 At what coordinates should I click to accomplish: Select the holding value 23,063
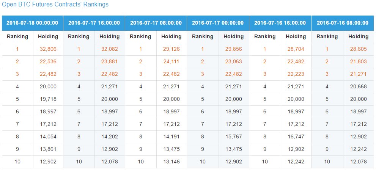coord(234,62)
